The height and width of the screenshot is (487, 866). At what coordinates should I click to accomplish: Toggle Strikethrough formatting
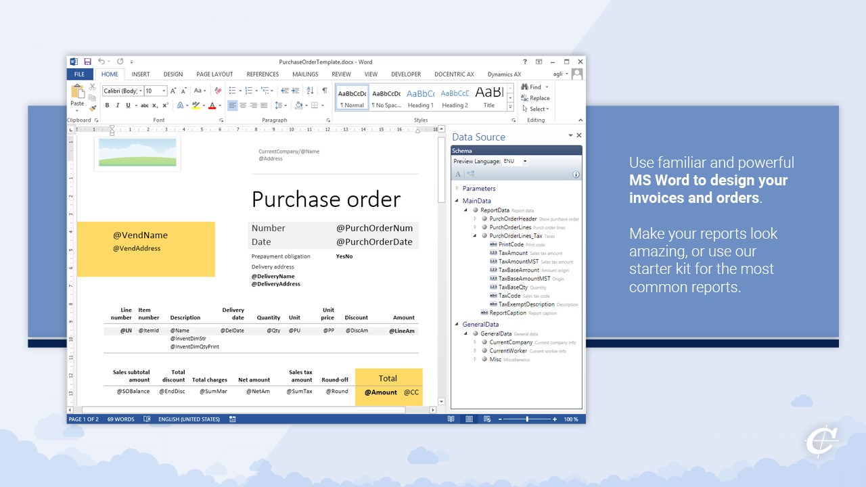[144, 106]
